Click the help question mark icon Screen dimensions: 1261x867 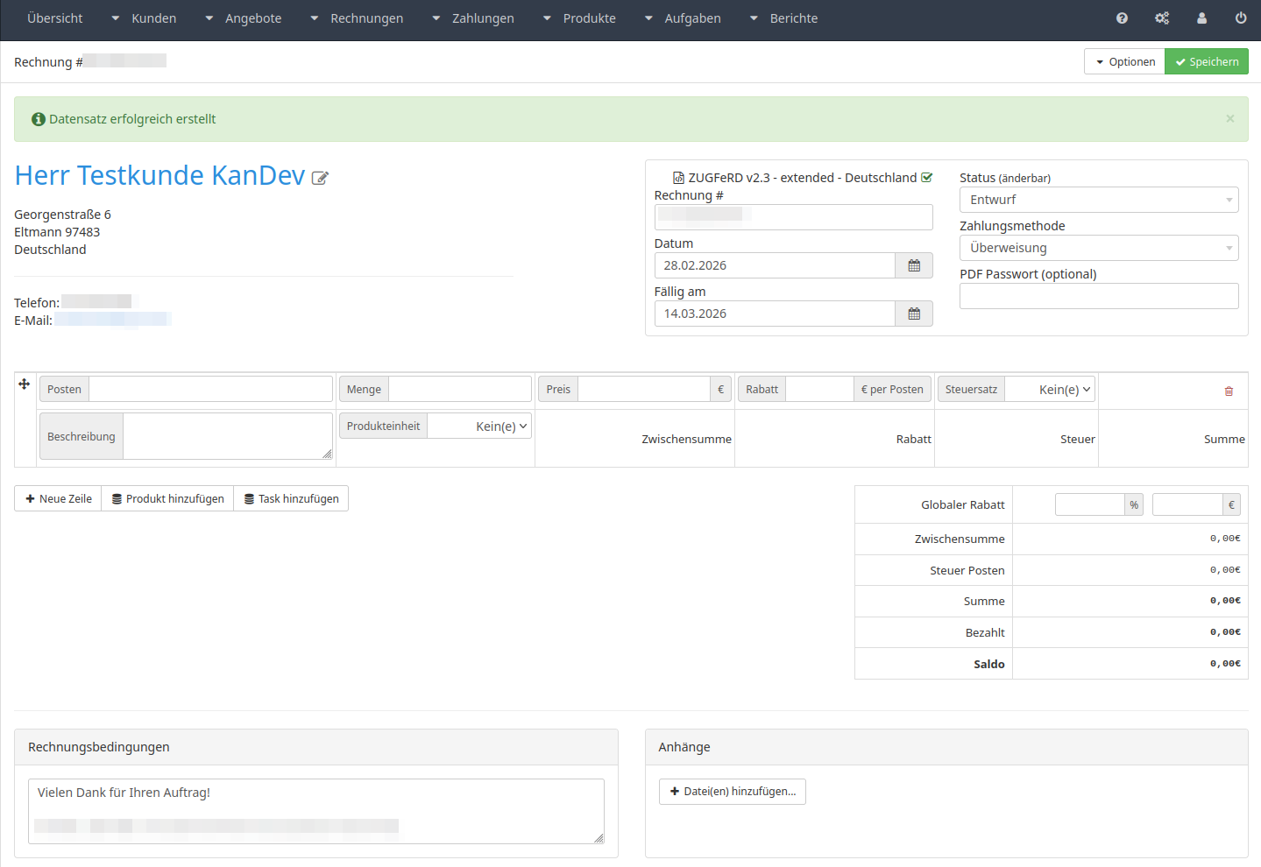pyautogui.click(x=1122, y=18)
